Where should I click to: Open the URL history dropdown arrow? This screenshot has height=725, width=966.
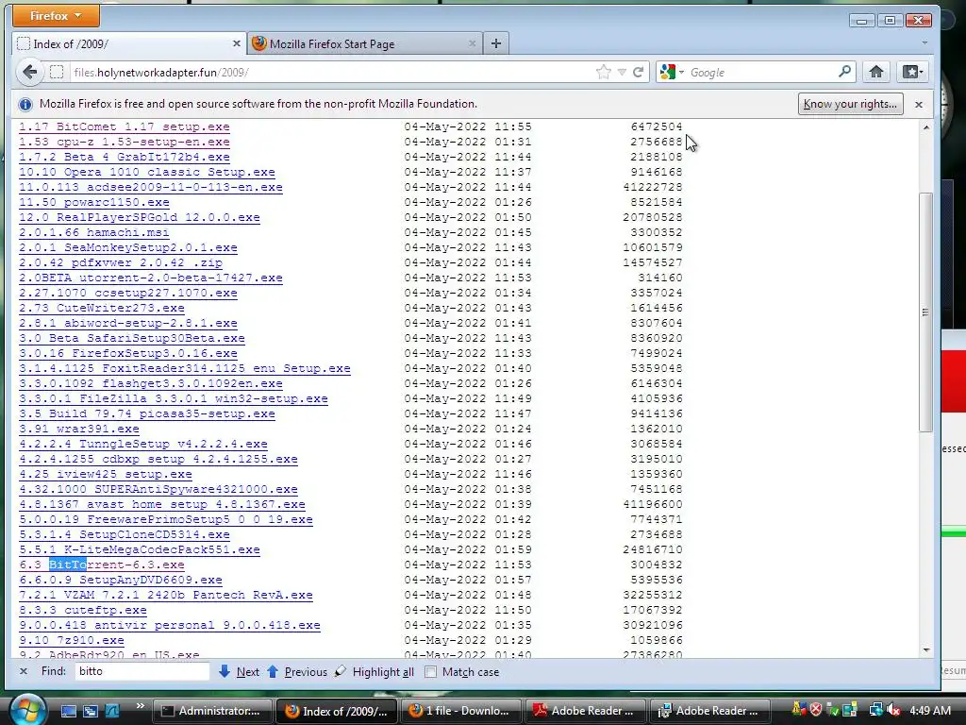(622, 72)
